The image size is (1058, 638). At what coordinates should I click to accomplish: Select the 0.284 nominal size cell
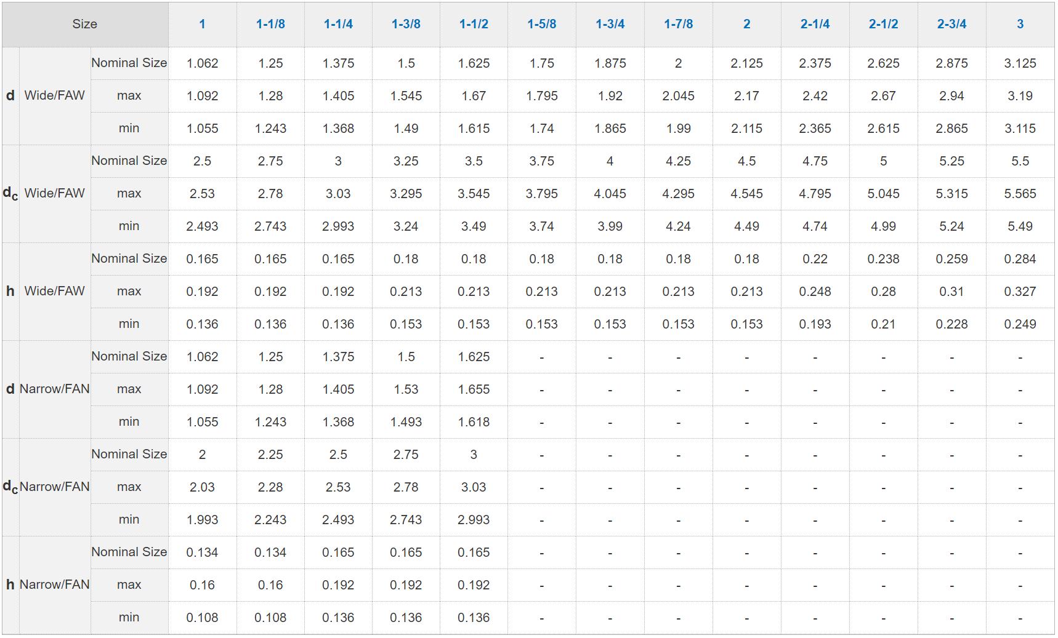(1020, 259)
